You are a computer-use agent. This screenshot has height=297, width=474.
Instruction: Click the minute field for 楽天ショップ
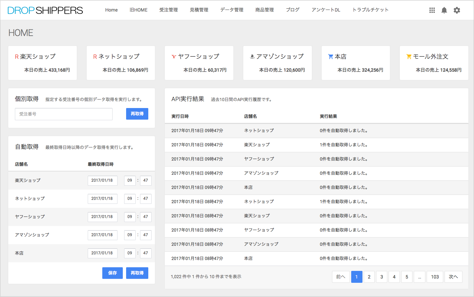click(146, 181)
